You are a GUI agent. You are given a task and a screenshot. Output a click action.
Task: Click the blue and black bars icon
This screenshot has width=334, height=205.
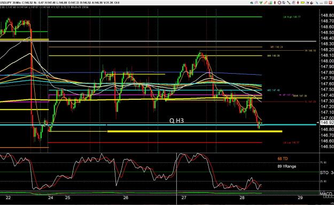[308, 3]
